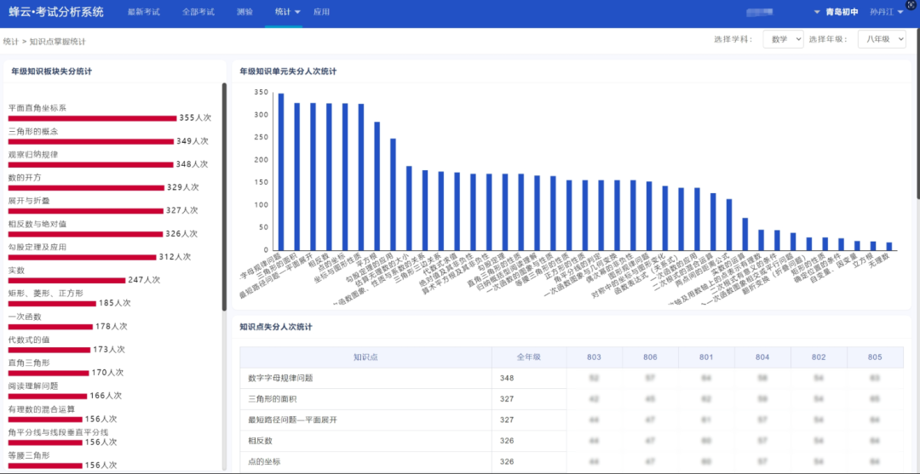
Task: Open the 选择年级 八年级 dropdown
Action: [x=882, y=39]
